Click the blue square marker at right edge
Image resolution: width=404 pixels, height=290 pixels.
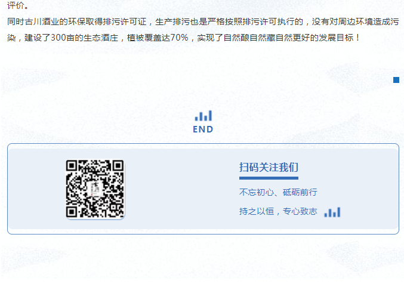click(396, 80)
